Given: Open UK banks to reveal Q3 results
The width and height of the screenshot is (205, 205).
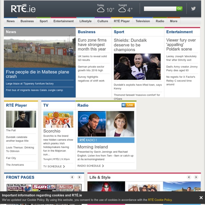Looking at the screenshot, I should 92,58.
